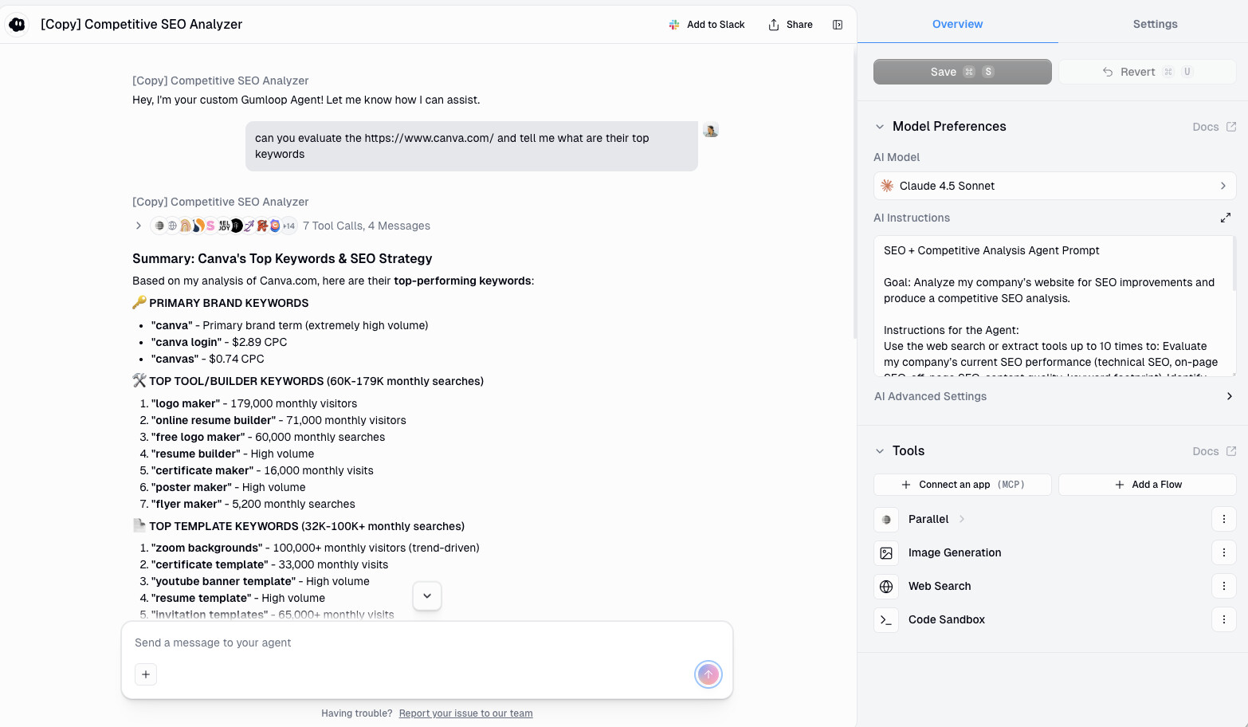
Task: Click the Gumloop logo in the top bar
Action: click(17, 24)
